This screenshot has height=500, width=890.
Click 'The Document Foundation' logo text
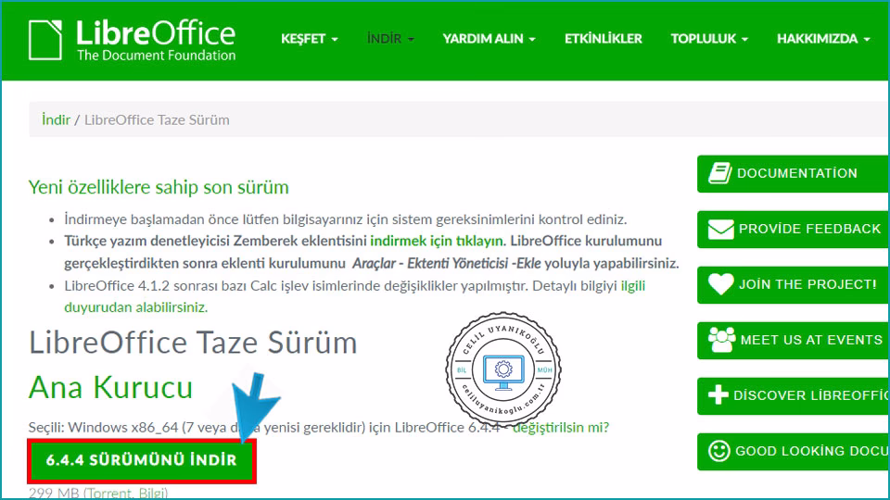pyautogui.click(x=156, y=55)
